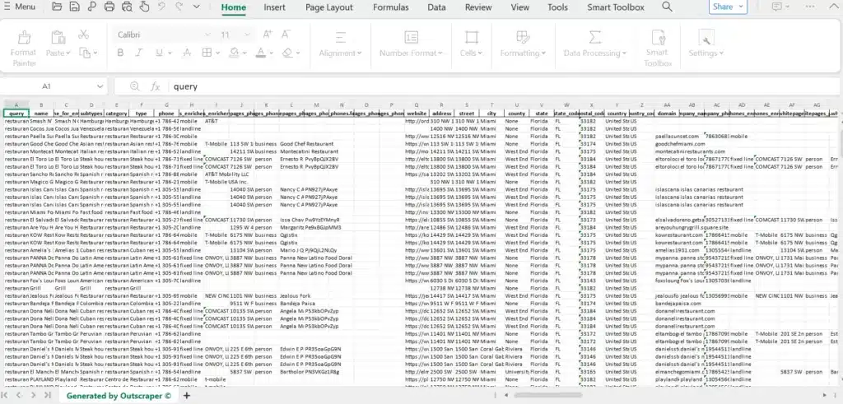843x404 pixels.
Task: Open the Name Box A1 dropdown
Action: pos(100,86)
